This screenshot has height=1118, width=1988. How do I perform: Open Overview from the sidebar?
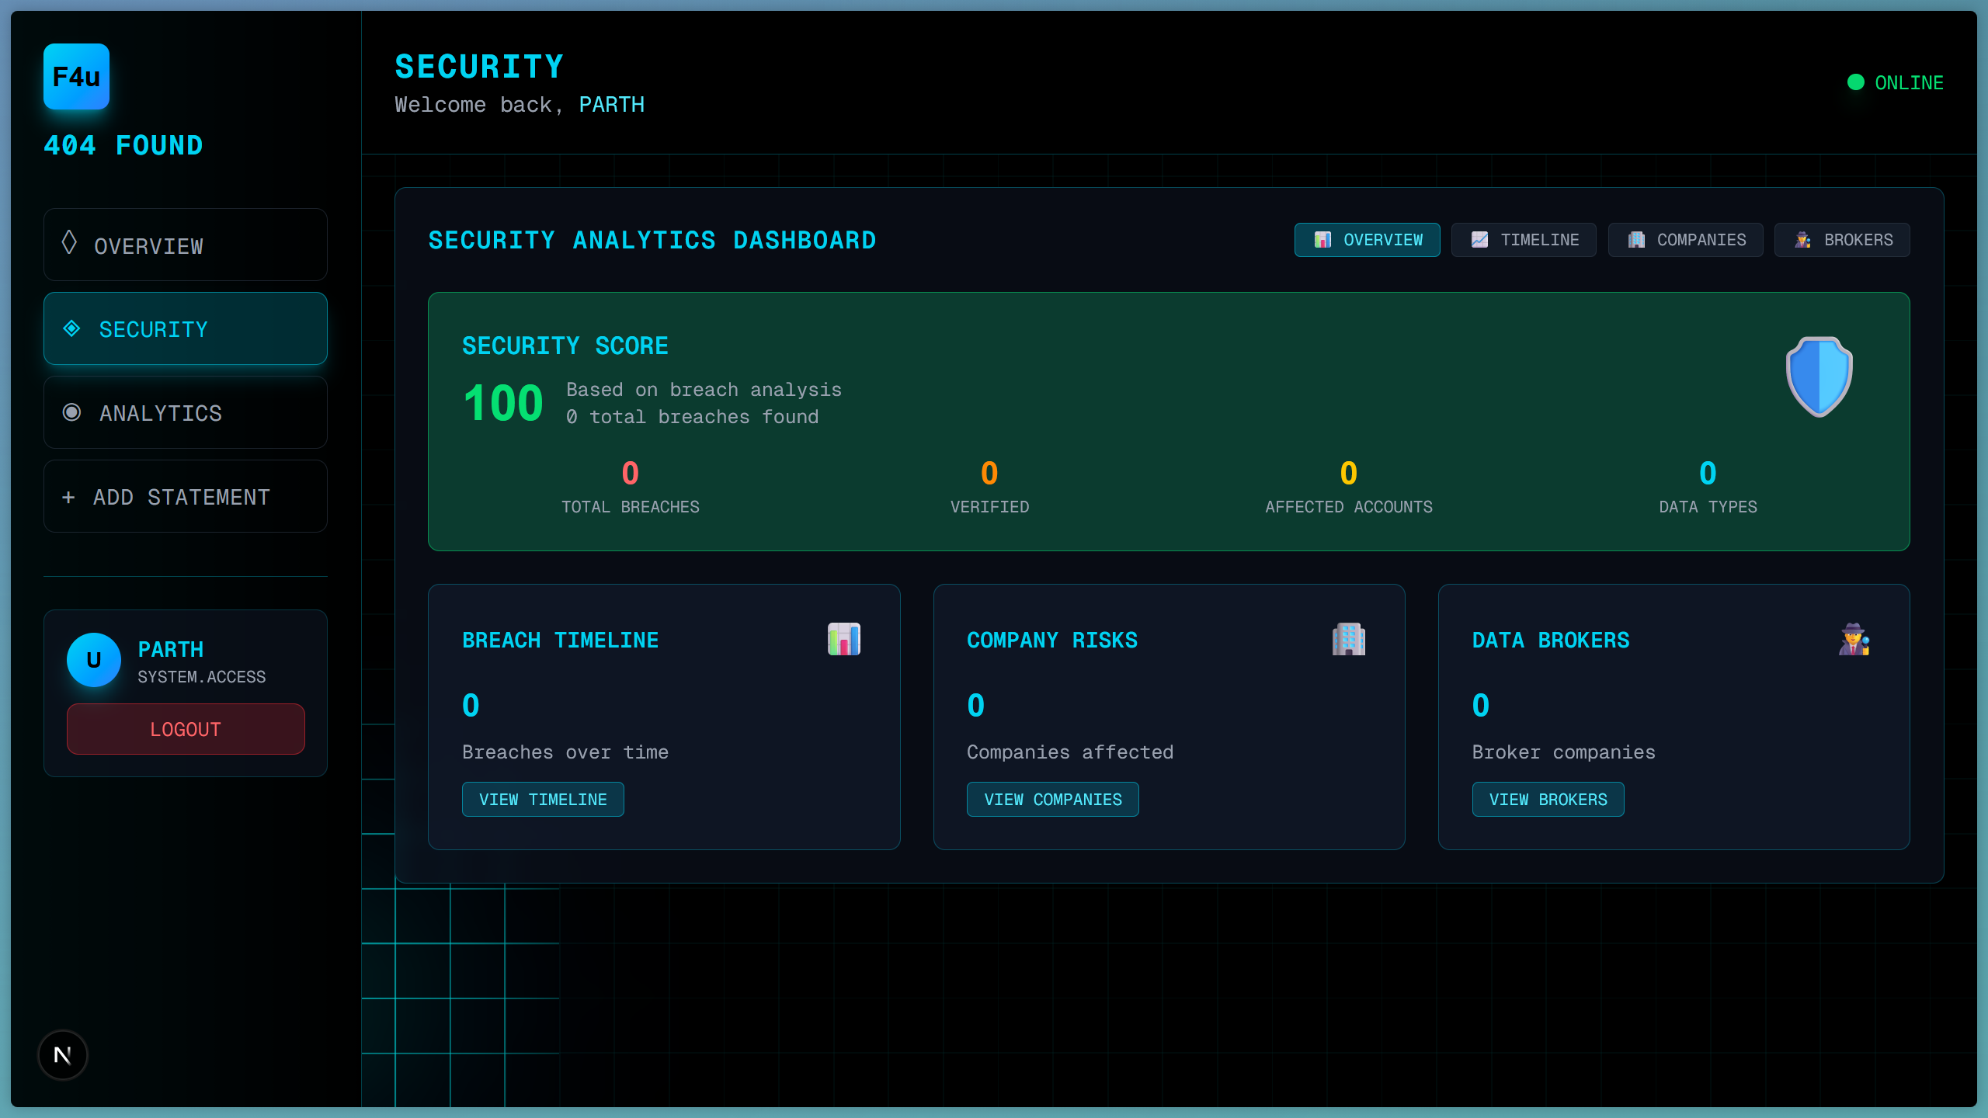coord(185,245)
